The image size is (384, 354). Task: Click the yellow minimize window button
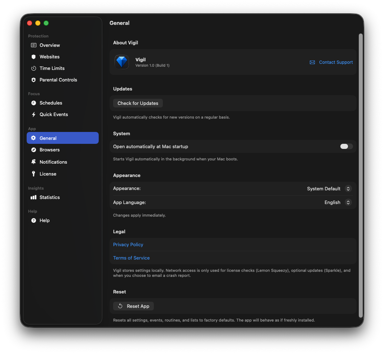(38, 23)
